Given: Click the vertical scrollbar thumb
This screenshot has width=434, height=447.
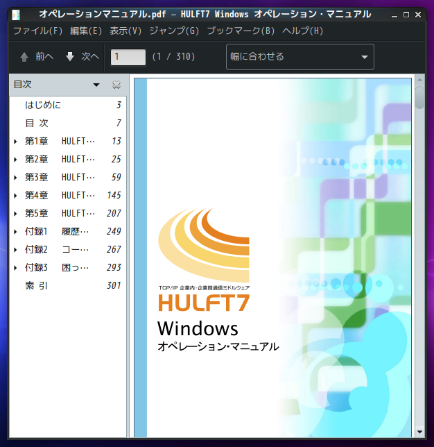Looking at the screenshot, I should pos(419,97).
